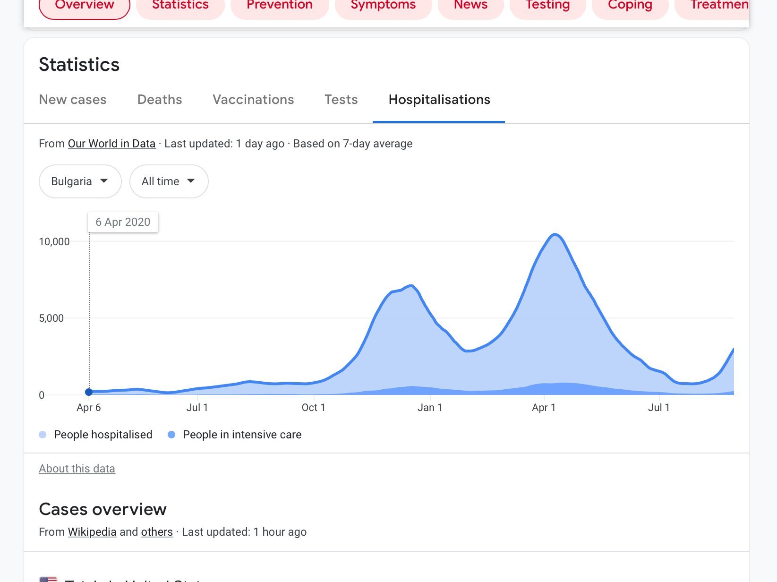Image resolution: width=777 pixels, height=582 pixels.
Task: Open the About this data link
Action: click(x=77, y=469)
